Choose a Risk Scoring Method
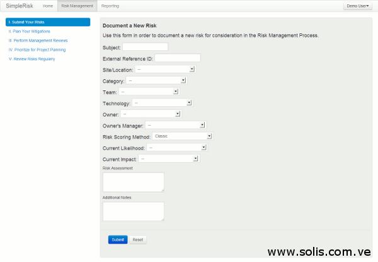The width and height of the screenshot is (378, 262). pyautogui.click(x=182, y=136)
